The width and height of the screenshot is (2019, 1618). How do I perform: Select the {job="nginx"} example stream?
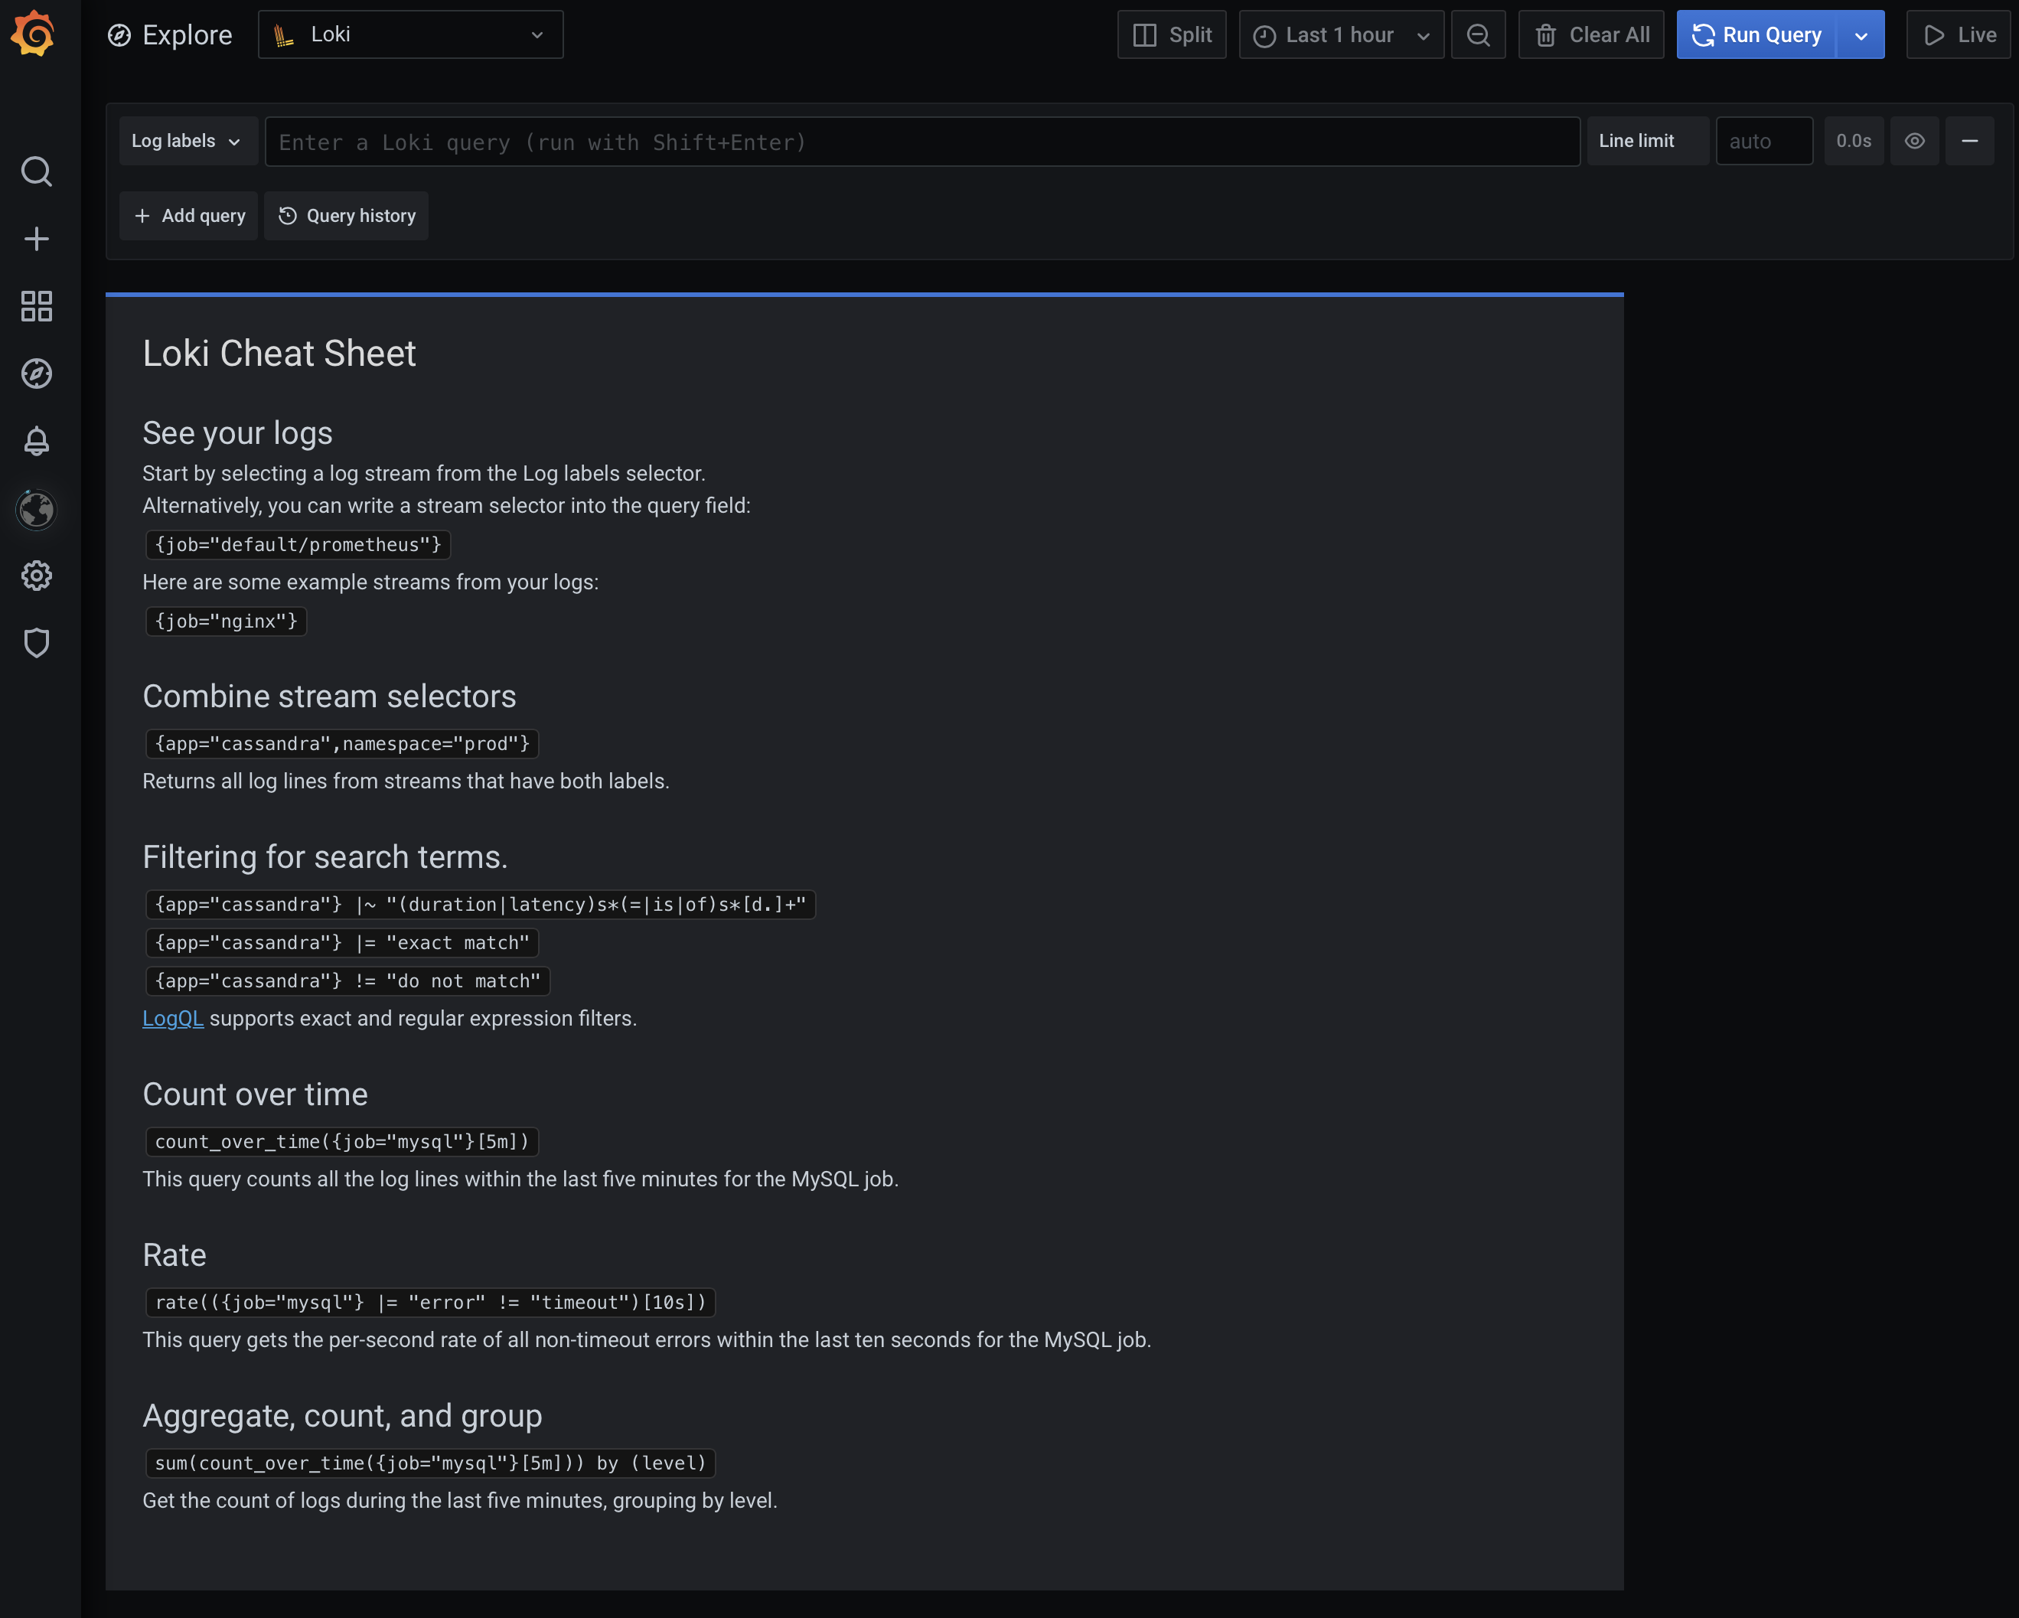tap(225, 621)
